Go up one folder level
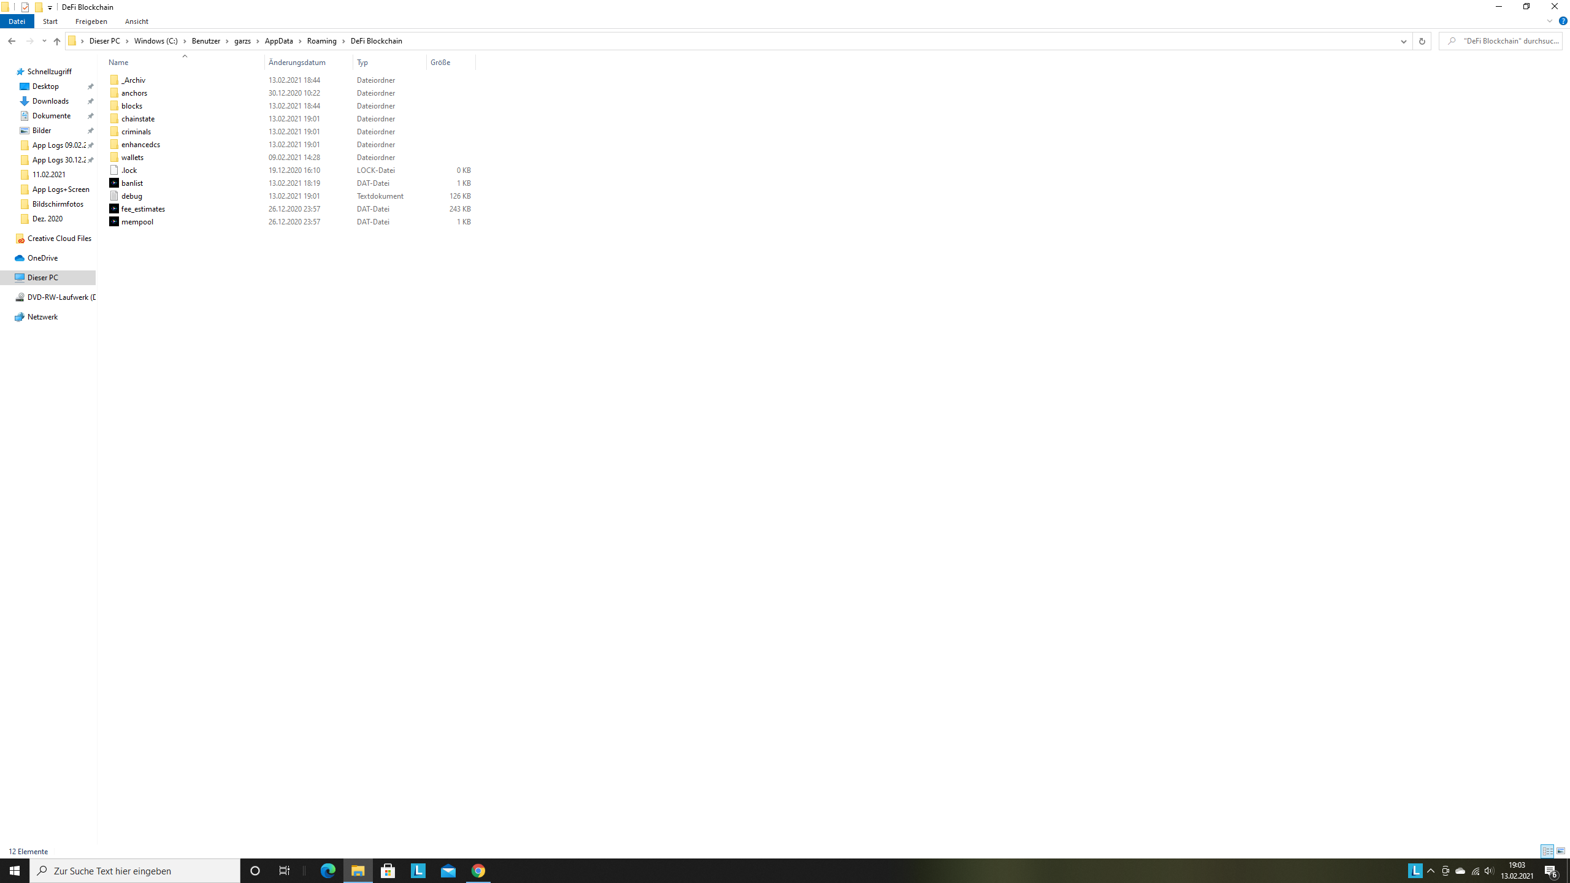This screenshot has width=1570, height=883. 56,41
